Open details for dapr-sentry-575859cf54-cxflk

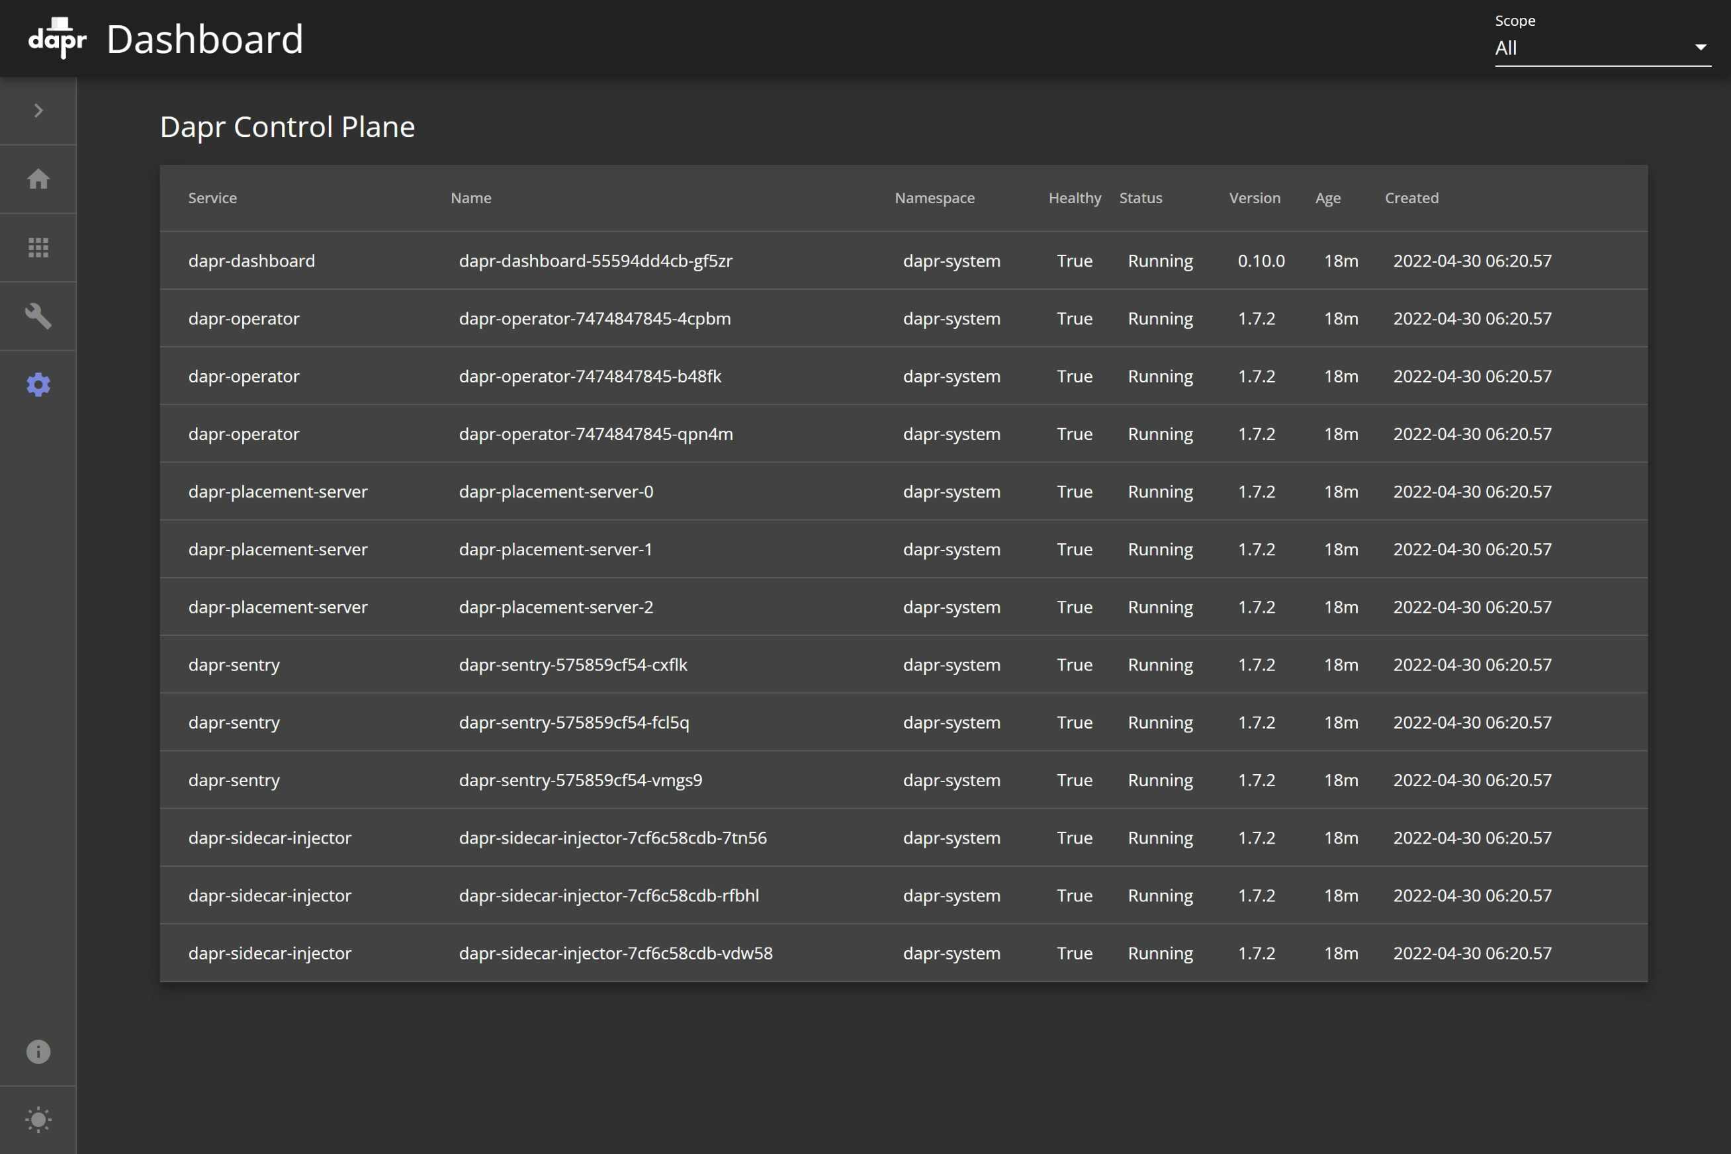573,664
